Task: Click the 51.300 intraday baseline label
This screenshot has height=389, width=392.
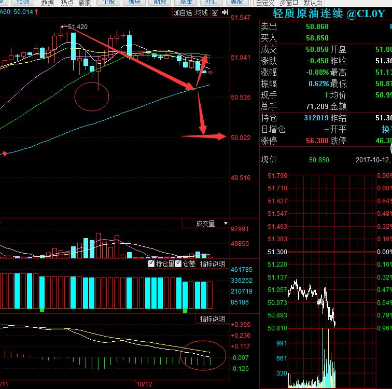Action: tap(277, 252)
